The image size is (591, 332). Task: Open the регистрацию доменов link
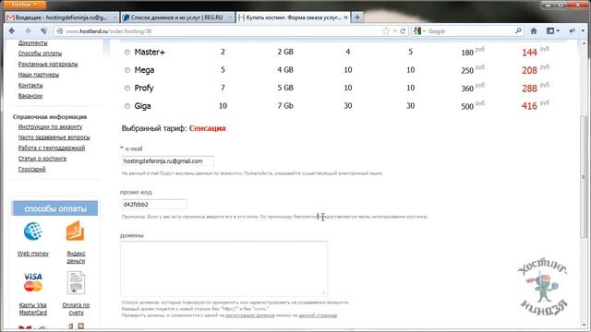(250, 315)
